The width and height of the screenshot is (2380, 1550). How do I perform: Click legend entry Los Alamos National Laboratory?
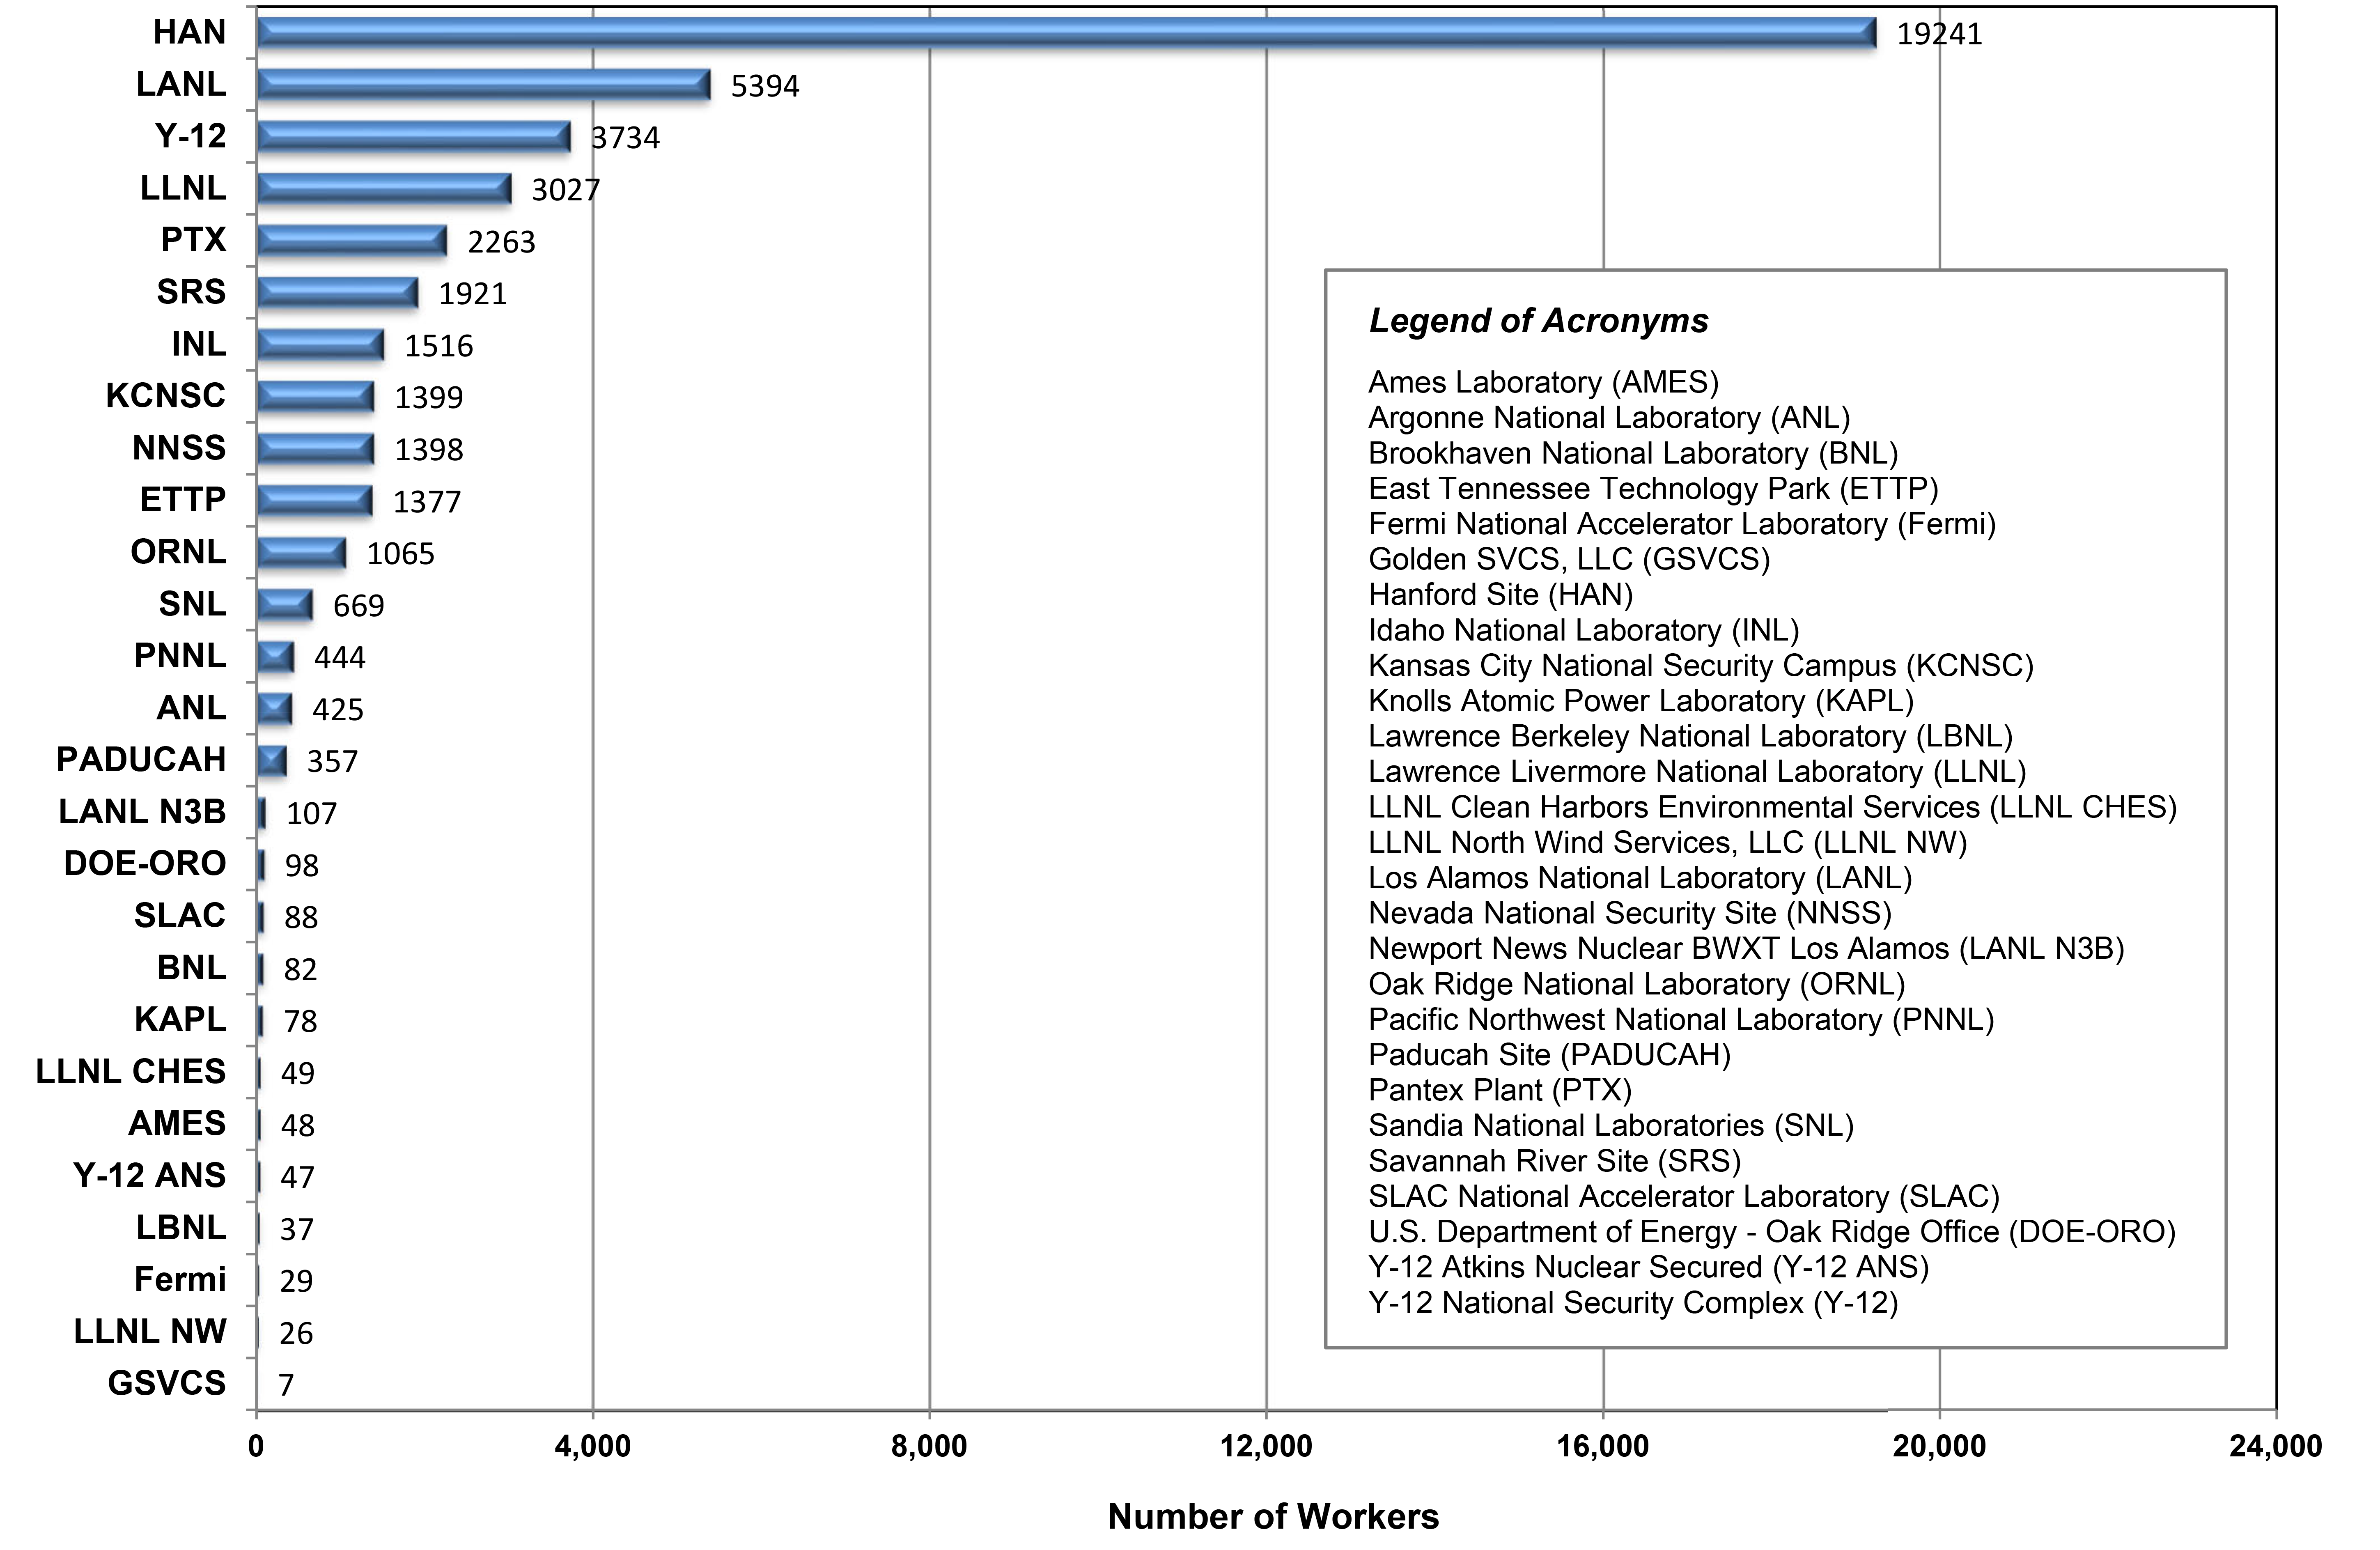(1641, 878)
